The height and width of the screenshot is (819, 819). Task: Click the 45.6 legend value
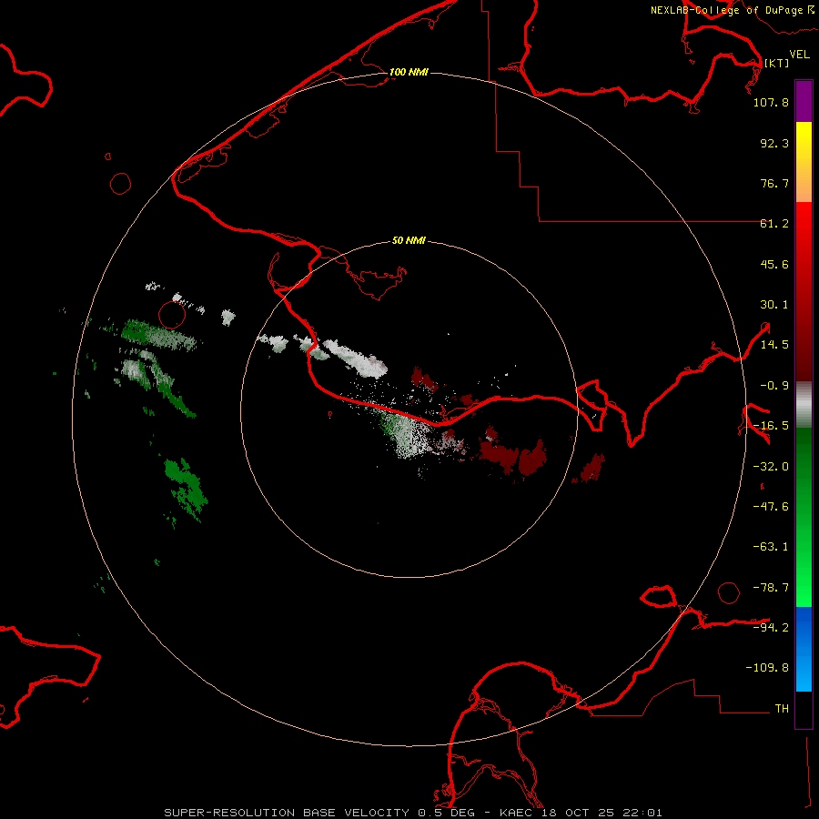(x=774, y=264)
